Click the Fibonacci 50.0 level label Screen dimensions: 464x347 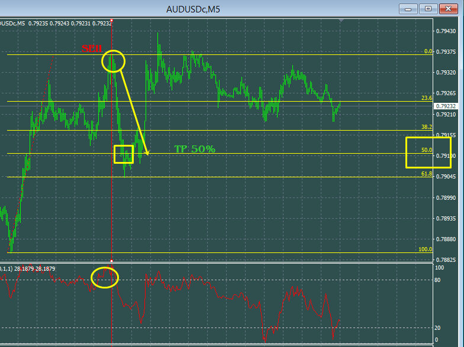coord(427,150)
